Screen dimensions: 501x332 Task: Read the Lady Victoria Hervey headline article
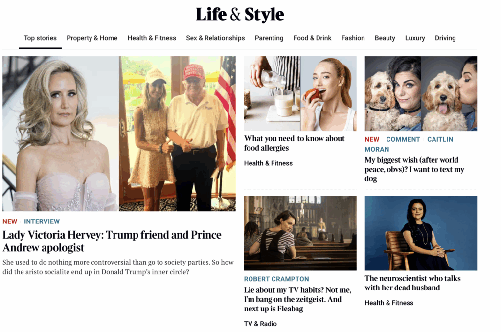pos(112,241)
